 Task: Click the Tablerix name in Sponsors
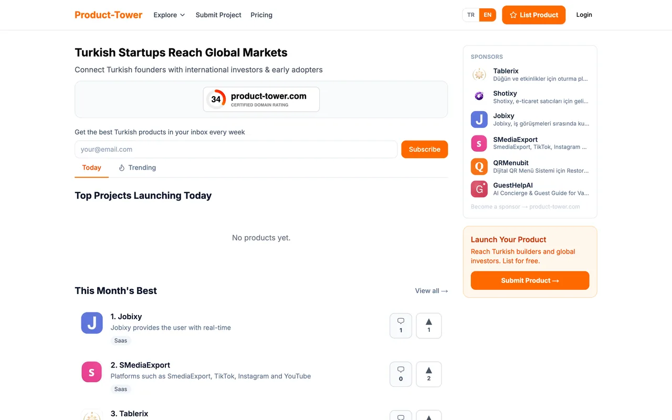coord(506,71)
